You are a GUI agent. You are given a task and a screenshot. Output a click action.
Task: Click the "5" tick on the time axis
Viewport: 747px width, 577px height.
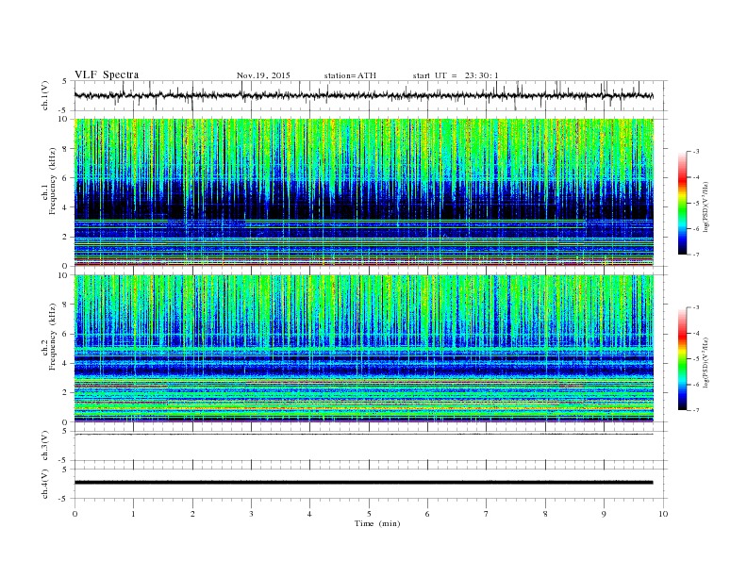[x=369, y=514]
